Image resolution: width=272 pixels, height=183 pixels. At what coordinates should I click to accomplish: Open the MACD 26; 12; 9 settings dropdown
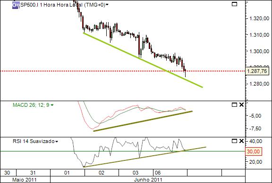pos(52,105)
